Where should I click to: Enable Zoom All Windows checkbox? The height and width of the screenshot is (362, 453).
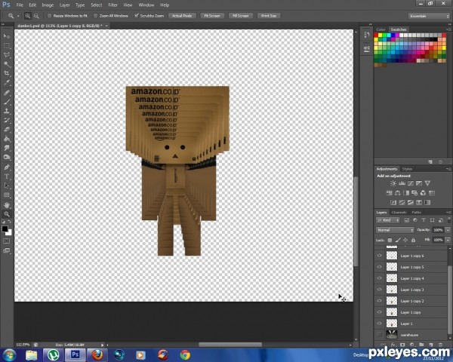[96, 16]
